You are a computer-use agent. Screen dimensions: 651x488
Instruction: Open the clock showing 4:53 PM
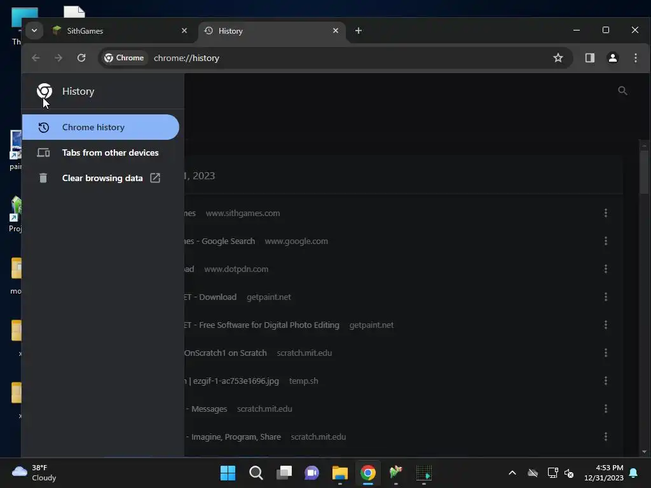604,473
